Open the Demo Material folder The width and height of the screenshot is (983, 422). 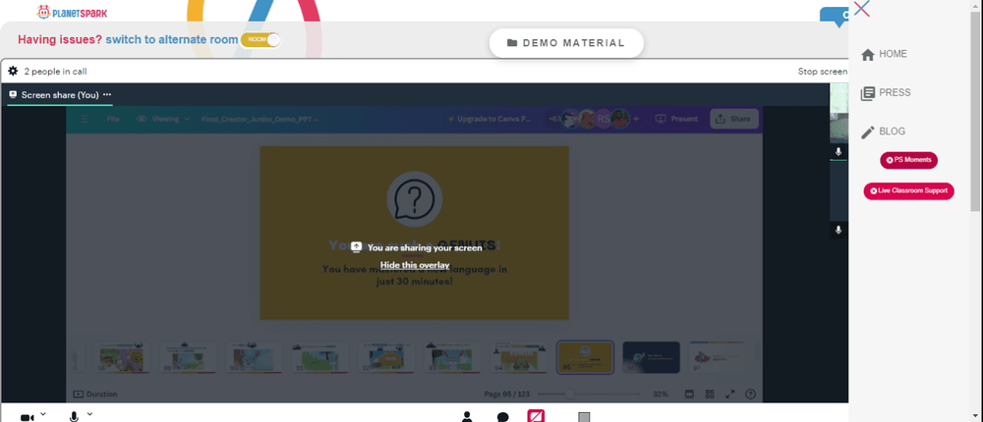566,43
